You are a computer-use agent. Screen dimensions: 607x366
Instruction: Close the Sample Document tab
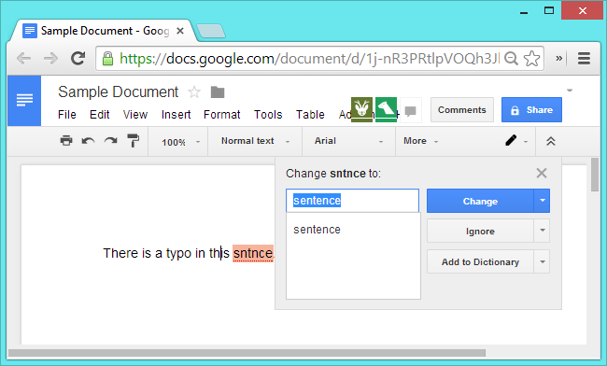180,31
